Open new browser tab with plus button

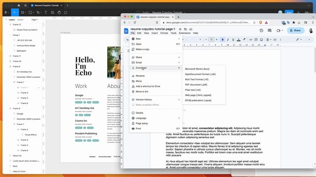point(178,17)
